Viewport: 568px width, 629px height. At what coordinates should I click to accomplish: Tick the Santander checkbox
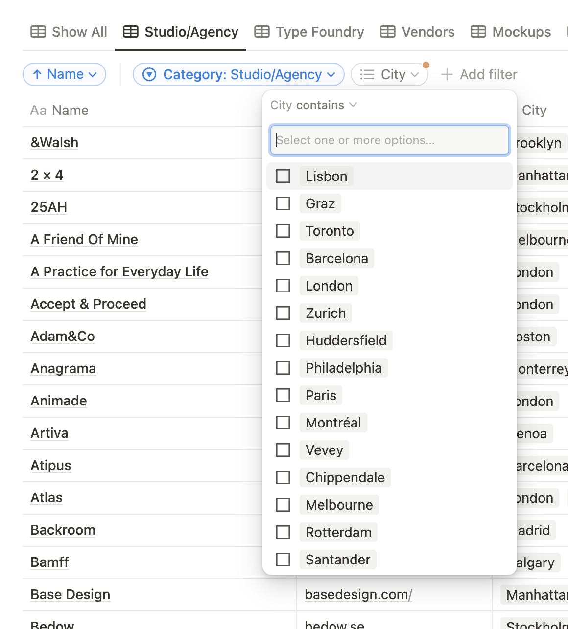[x=283, y=560]
